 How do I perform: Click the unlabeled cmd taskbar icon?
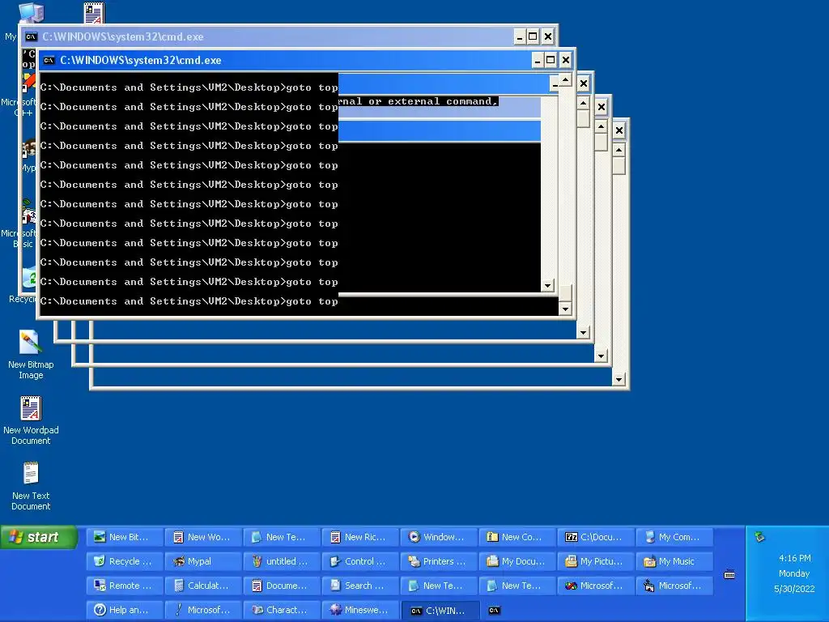pos(494,611)
